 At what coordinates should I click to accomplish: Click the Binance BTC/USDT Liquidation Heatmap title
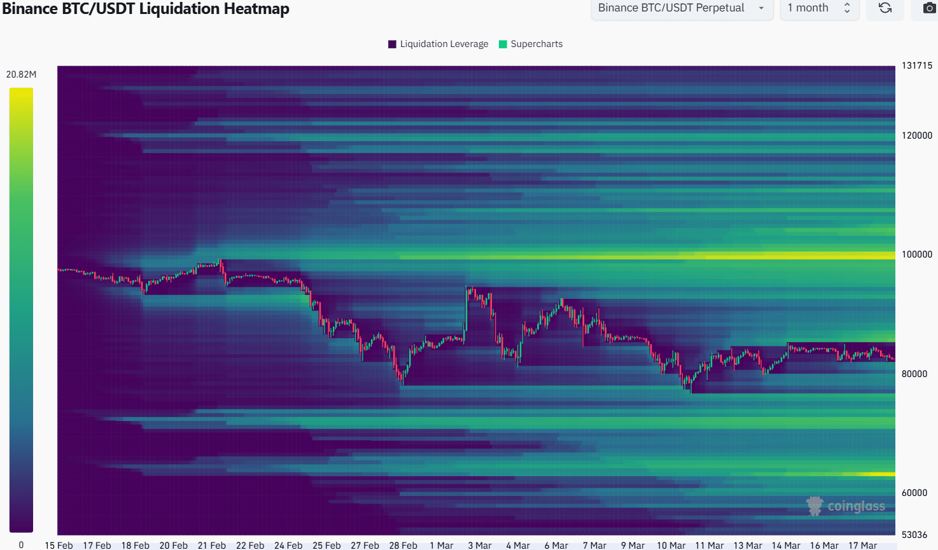146,9
